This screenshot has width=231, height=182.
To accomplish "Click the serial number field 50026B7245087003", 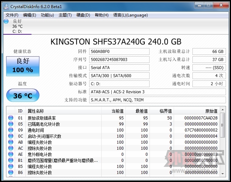I will [x=119, y=60].
